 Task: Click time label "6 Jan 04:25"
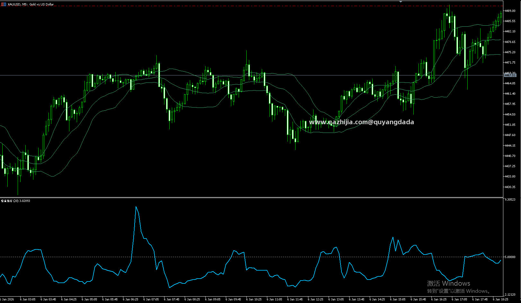pos(69,299)
